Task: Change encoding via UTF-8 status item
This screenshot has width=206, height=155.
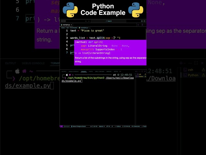Action: [x=108, y=126]
